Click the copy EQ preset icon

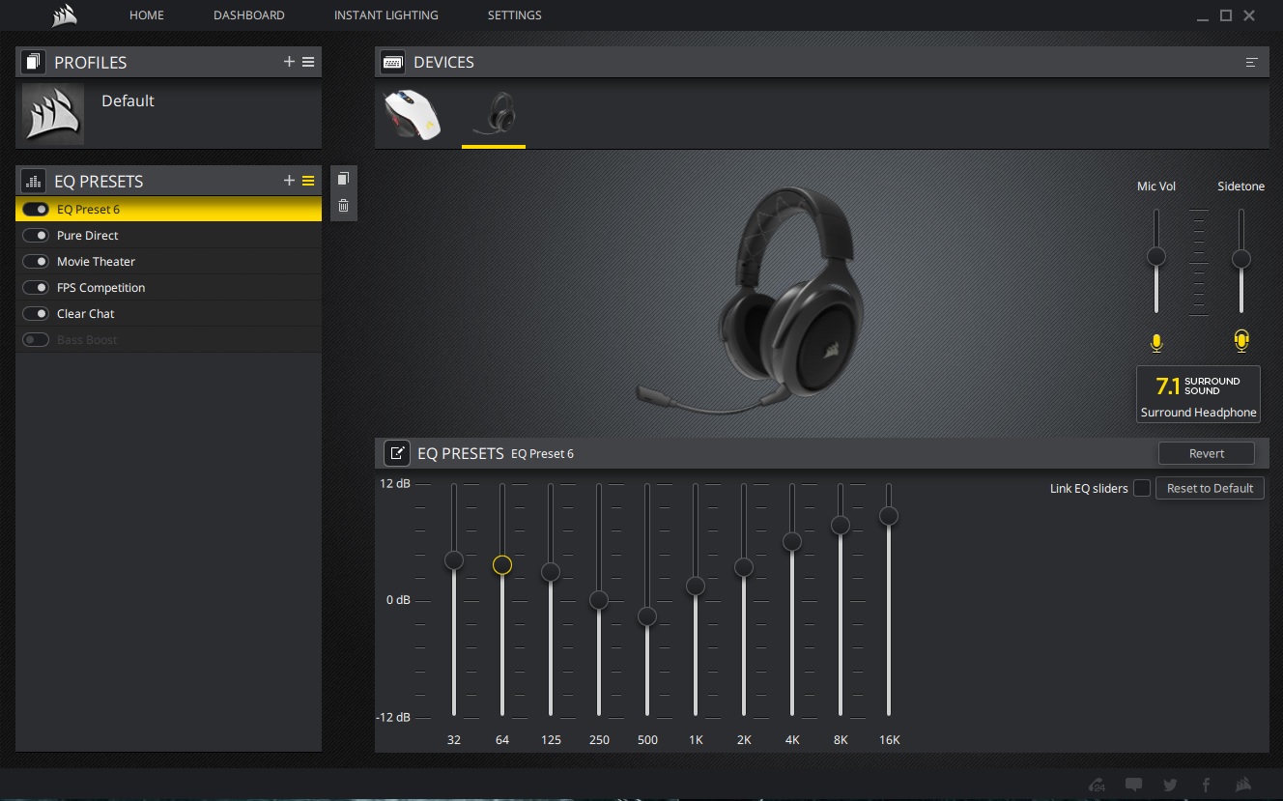point(343,179)
